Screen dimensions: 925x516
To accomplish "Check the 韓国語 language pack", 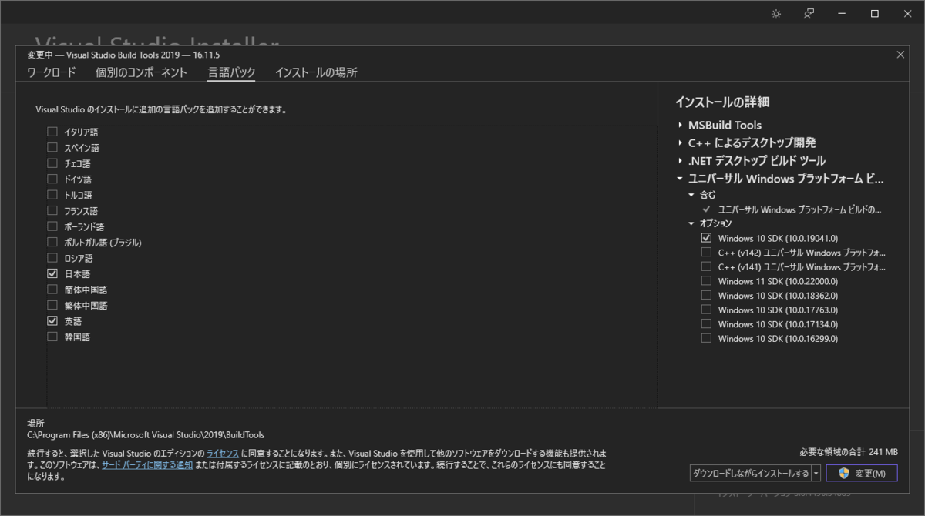I will click(x=52, y=337).
